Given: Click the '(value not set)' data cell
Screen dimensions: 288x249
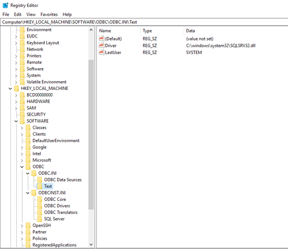Looking at the screenshot, I should click(x=200, y=39).
